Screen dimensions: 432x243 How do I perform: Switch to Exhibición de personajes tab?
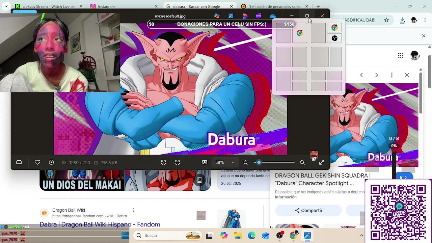click(x=274, y=6)
